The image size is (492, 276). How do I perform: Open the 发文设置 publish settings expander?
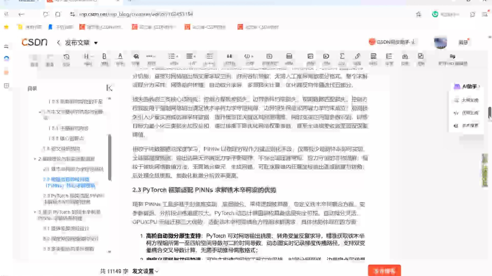click(x=145, y=271)
